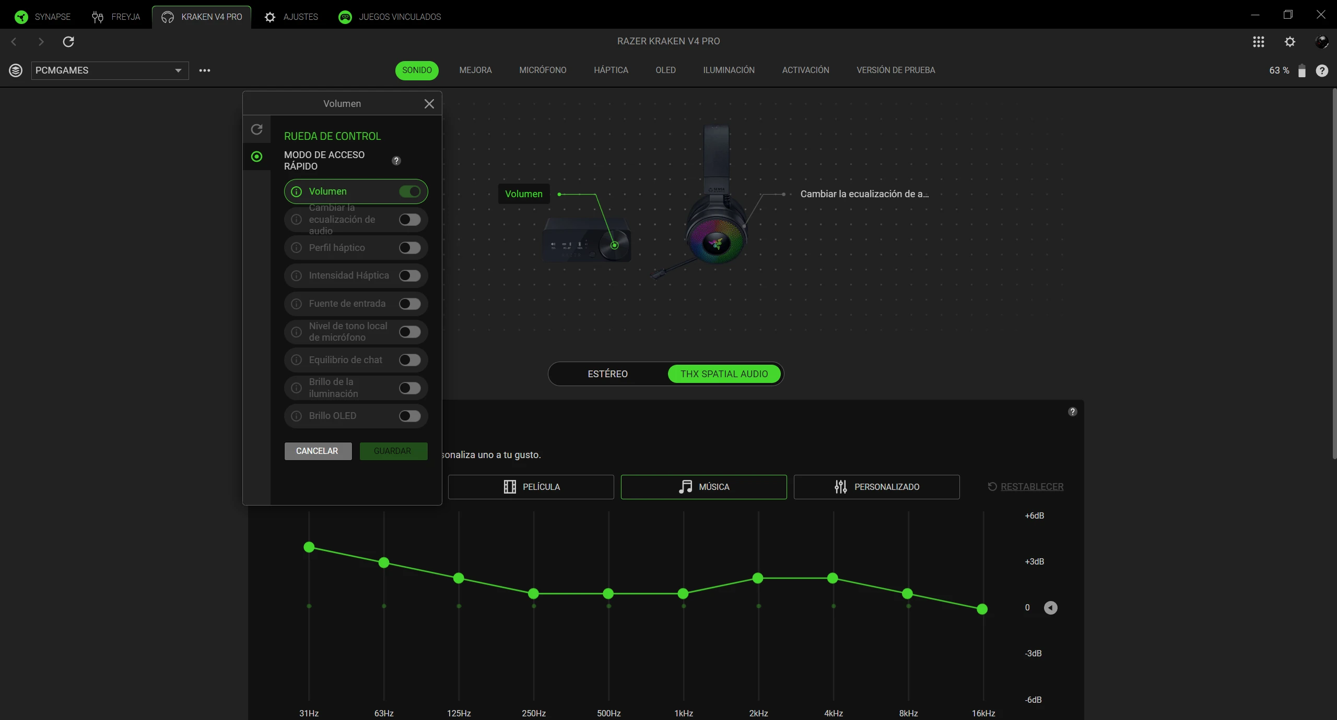Enable the Intensidad Háptica toggle

click(410, 275)
